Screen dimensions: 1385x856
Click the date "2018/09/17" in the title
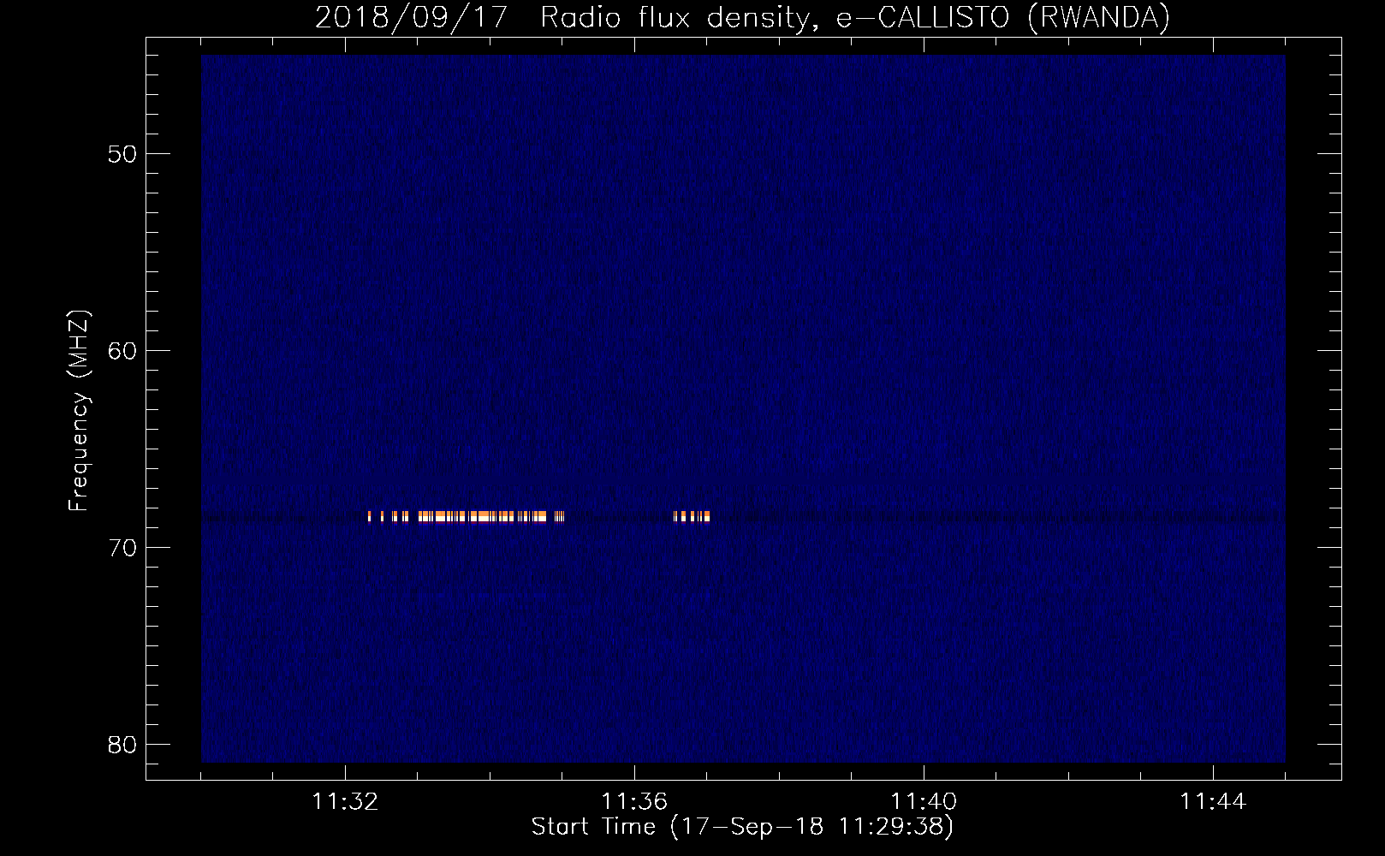412,17
